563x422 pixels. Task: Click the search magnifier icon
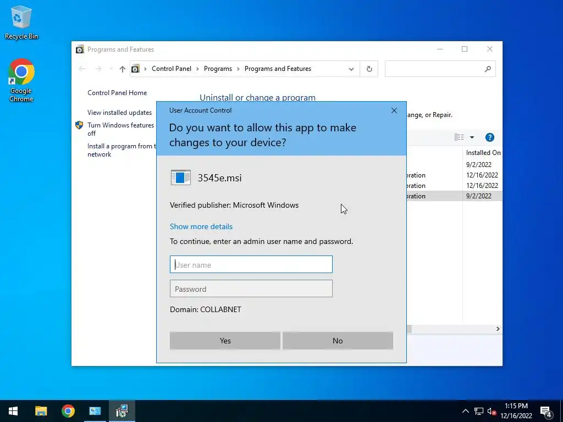click(488, 69)
